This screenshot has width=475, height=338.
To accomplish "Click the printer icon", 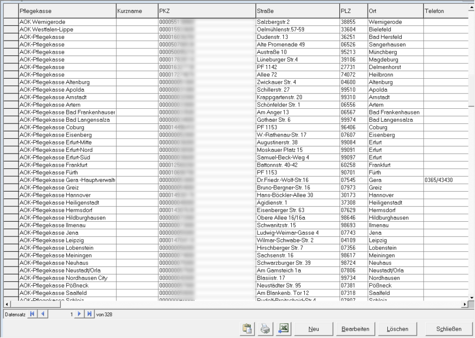I will (x=264, y=329).
